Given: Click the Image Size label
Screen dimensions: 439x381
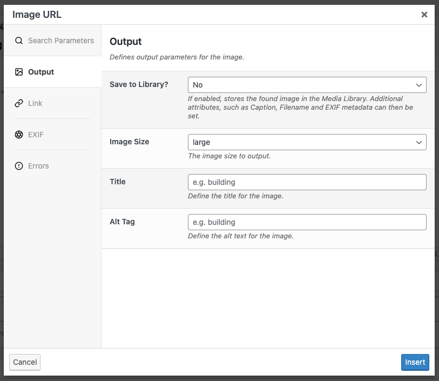Looking at the screenshot, I should (130, 142).
